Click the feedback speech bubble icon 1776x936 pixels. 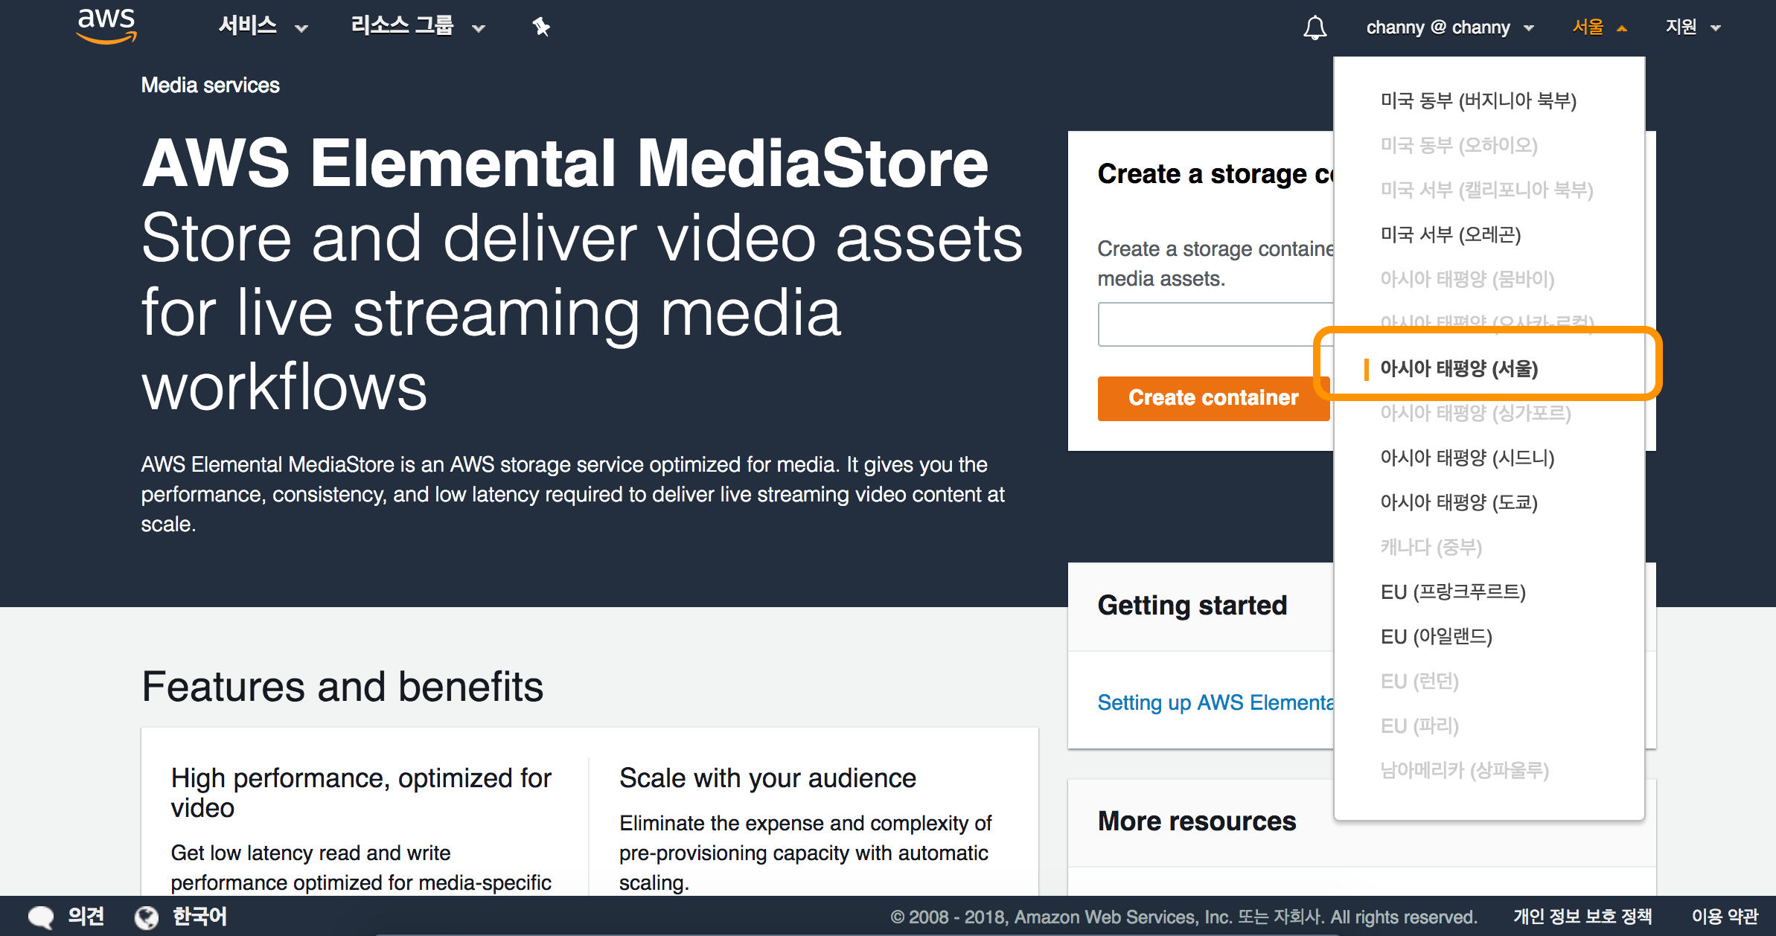(41, 917)
